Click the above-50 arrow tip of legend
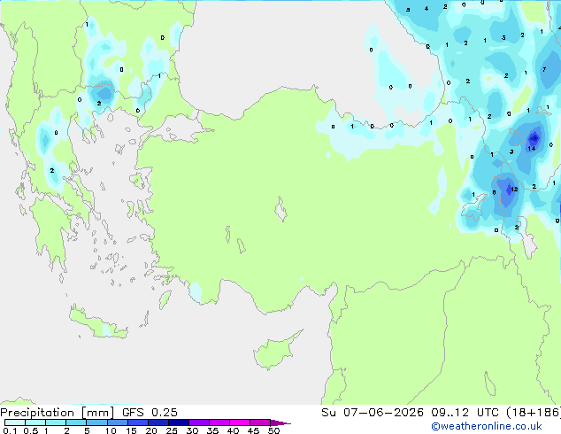 click(x=280, y=422)
